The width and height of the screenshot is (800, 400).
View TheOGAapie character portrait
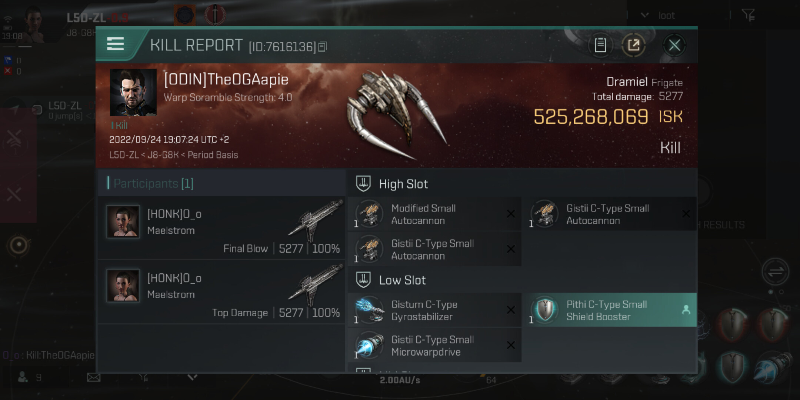(133, 92)
